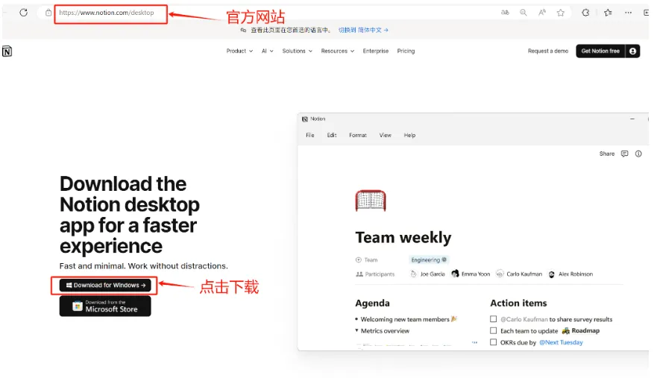The image size is (654, 378).
Task: Click the Engineering team tag
Action: (x=428, y=259)
